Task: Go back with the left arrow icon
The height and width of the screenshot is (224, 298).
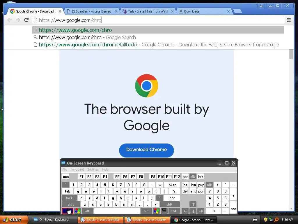Action: [x=9, y=20]
